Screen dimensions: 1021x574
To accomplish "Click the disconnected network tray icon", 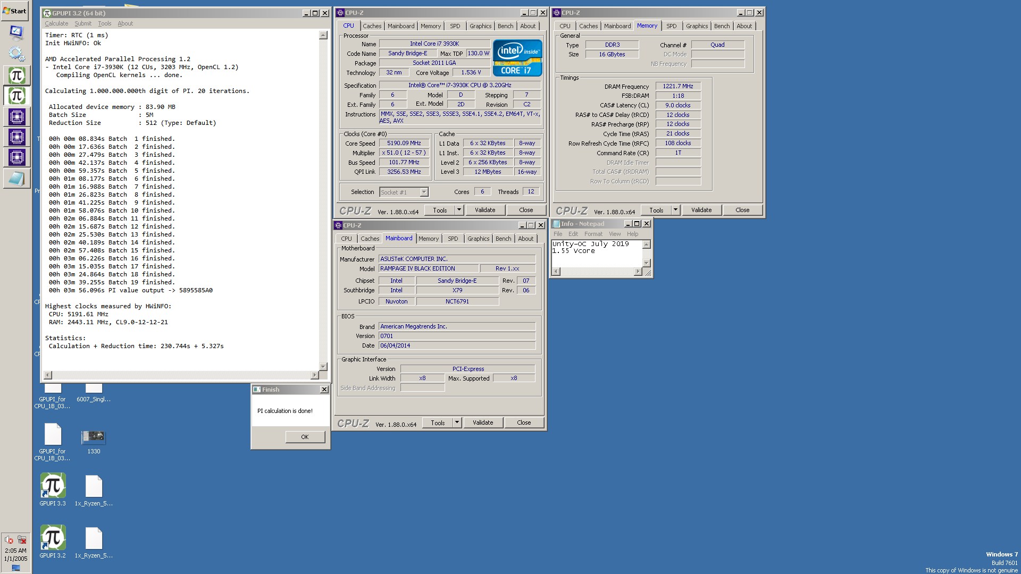I will pyautogui.click(x=22, y=539).
